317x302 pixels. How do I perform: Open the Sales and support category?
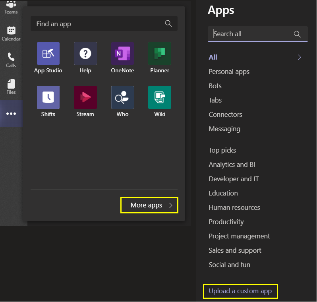235,251
